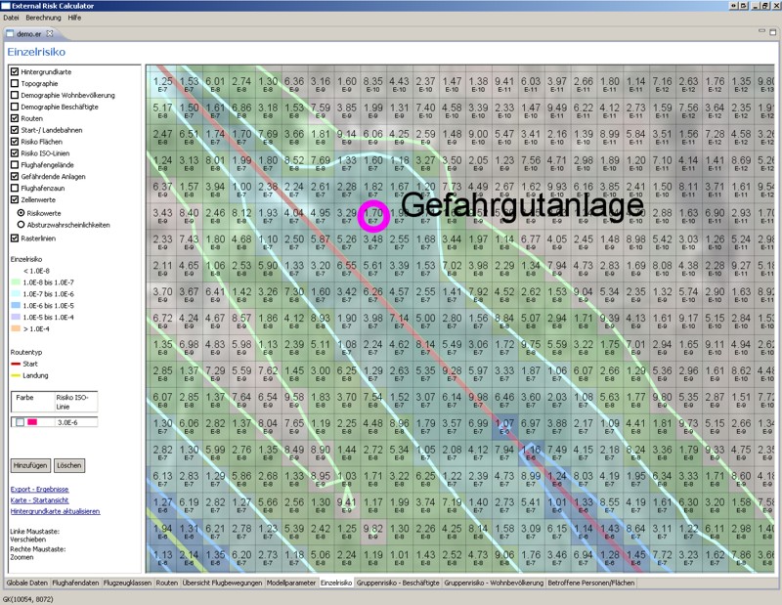Select the Absturzwahrscheinlichkeiten radio button
The width and height of the screenshot is (782, 605).
[22, 224]
